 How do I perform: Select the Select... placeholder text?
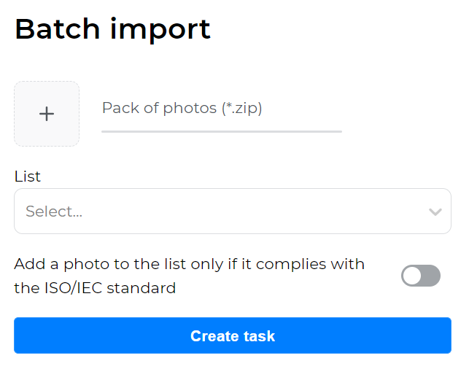pos(54,211)
